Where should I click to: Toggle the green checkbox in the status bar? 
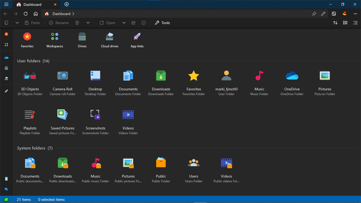click(x=6, y=199)
